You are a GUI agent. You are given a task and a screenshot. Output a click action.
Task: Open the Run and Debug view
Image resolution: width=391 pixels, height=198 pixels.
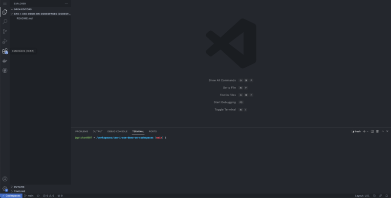tap(5, 41)
